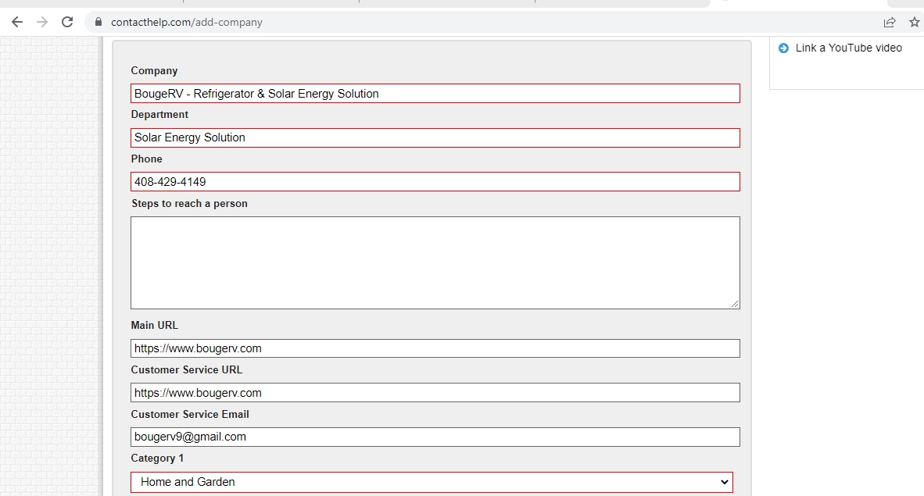Click the Phone number field
This screenshot has height=496, width=924.
pos(435,182)
